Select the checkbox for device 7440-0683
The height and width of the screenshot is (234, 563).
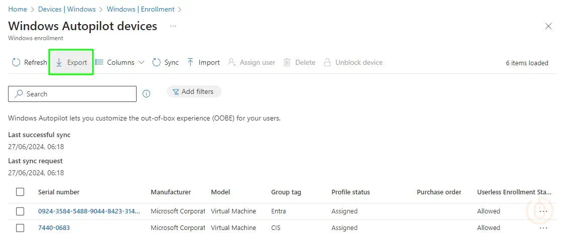point(20,228)
